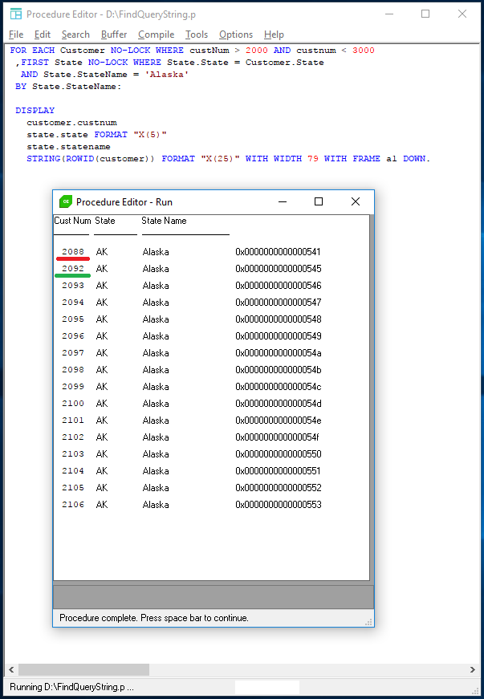
Task: Click 'state.statename' code line
Action: click(x=69, y=147)
